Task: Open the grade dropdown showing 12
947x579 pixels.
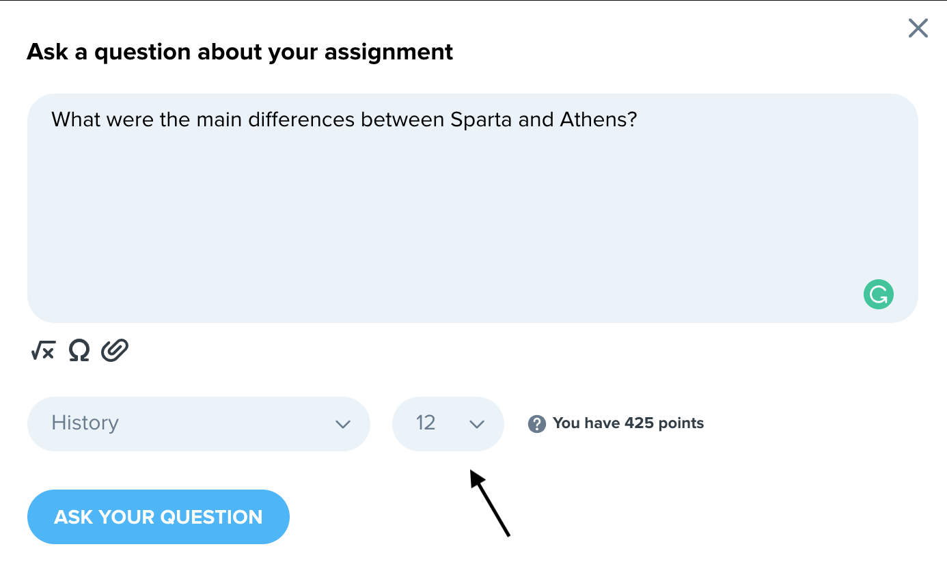Action: click(448, 423)
